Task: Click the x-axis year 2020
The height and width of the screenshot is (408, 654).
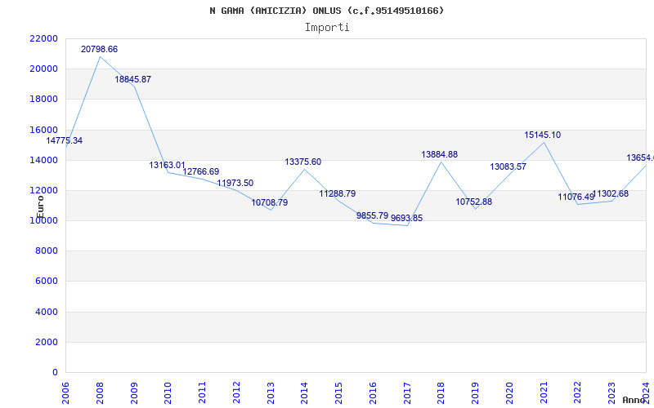Action: pyautogui.click(x=509, y=392)
